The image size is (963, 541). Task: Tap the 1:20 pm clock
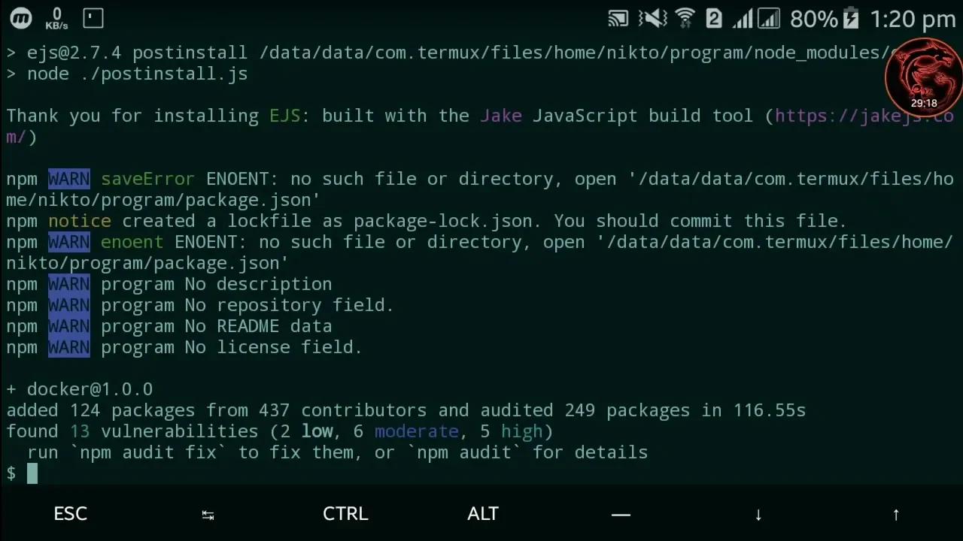click(912, 19)
